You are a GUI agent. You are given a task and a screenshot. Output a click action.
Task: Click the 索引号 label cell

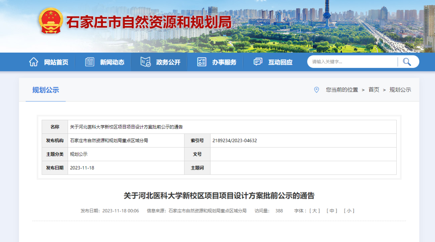pyautogui.click(x=197, y=141)
